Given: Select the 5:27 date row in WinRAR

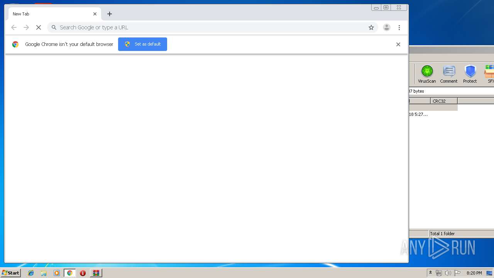Looking at the screenshot, I should click(x=433, y=114).
